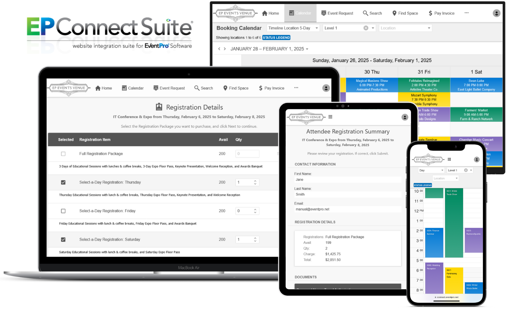The width and height of the screenshot is (507, 309).
Task: Click the Friday registration quantity stepper arrows
Action: pos(255,211)
